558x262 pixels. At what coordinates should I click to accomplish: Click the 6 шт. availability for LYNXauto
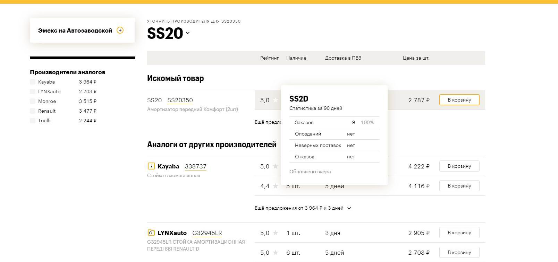point(293,253)
